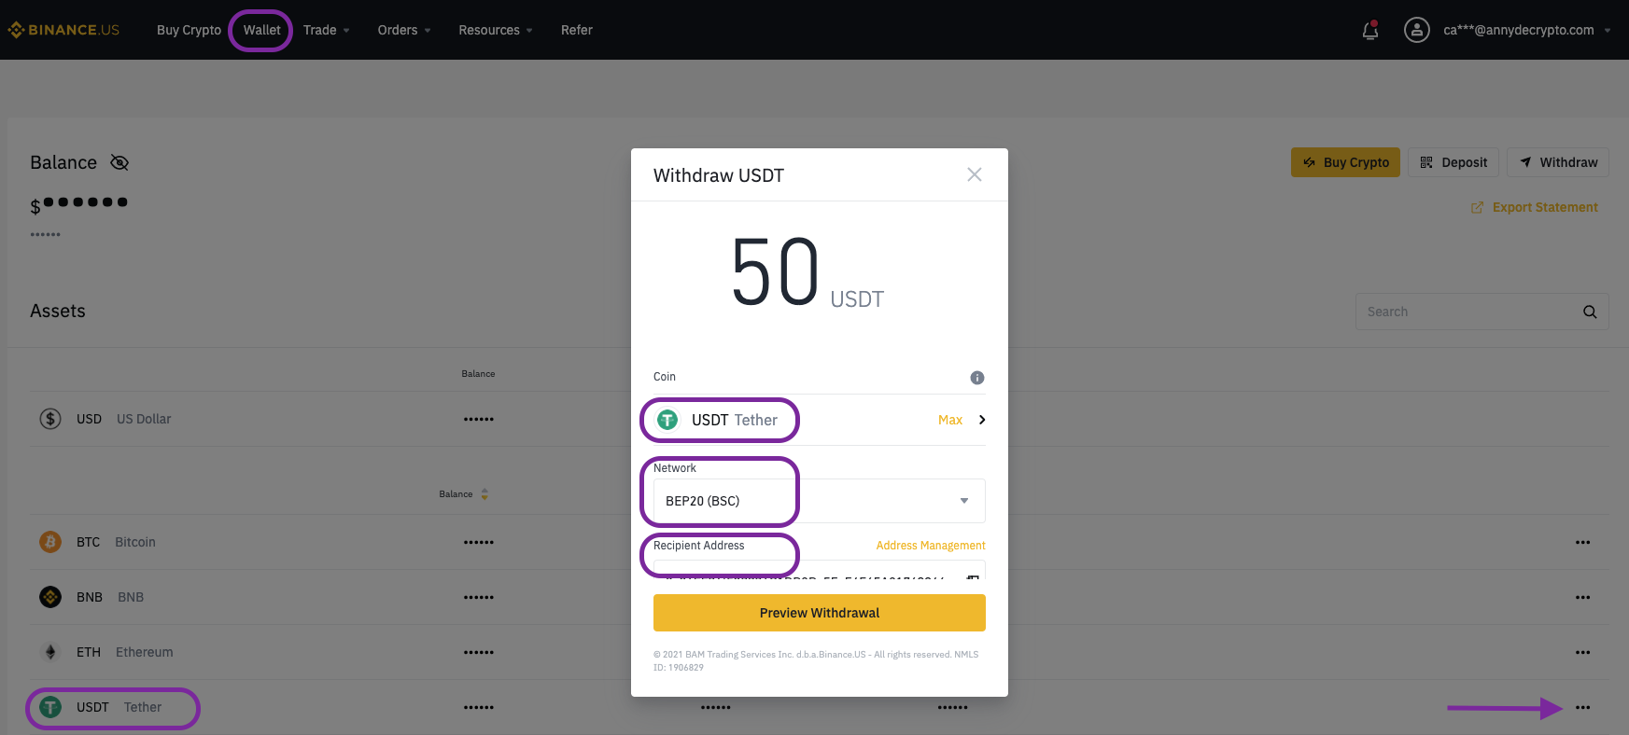Open the Resources menu
1629x735 pixels.
(496, 30)
